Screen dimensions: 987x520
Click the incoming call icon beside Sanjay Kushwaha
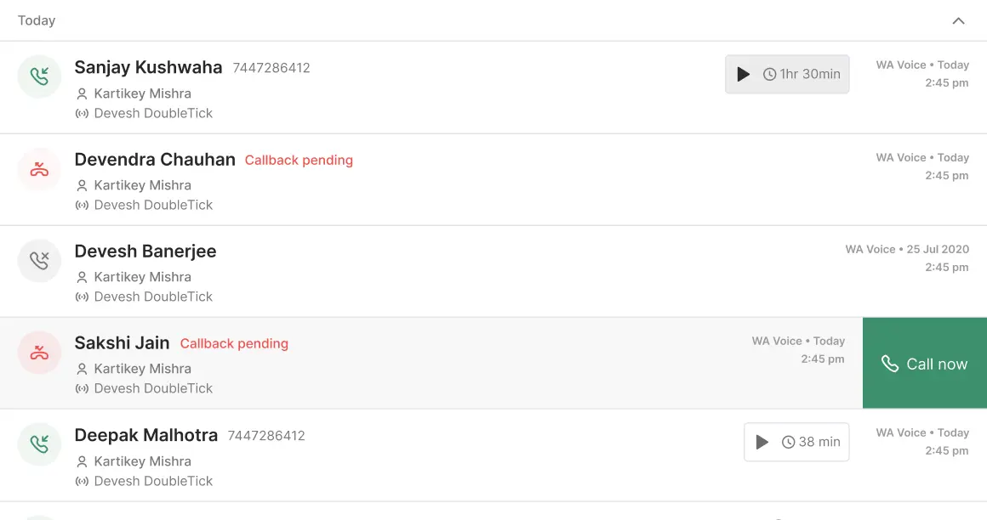(x=39, y=76)
